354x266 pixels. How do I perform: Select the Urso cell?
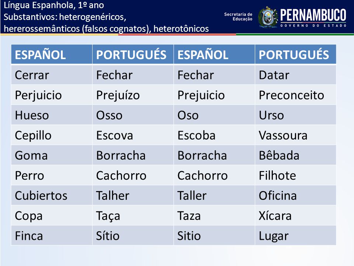(x=295, y=115)
